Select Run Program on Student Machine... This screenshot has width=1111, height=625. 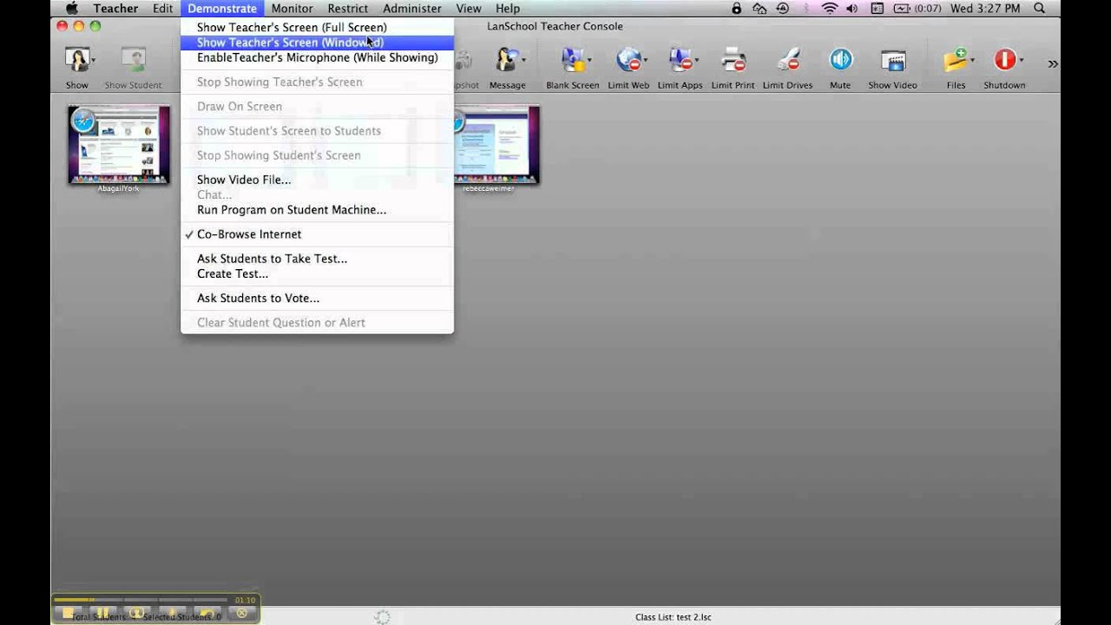click(317, 210)
